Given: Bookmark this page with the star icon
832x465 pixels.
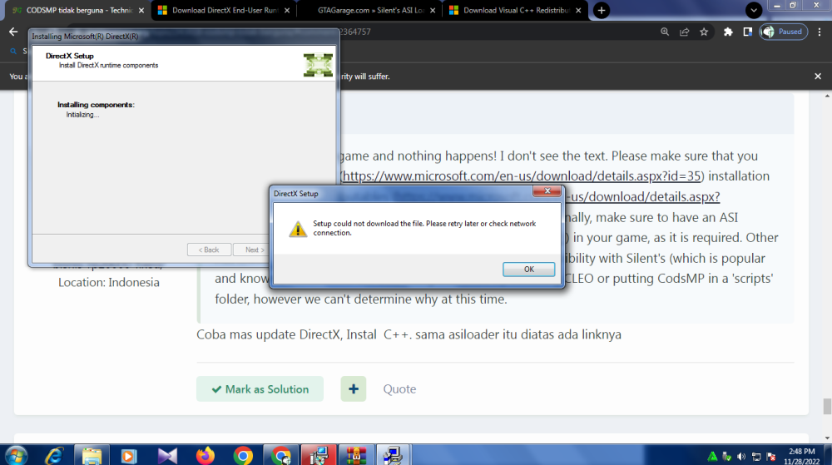Looking at the screenshot, I should [704, 32].
